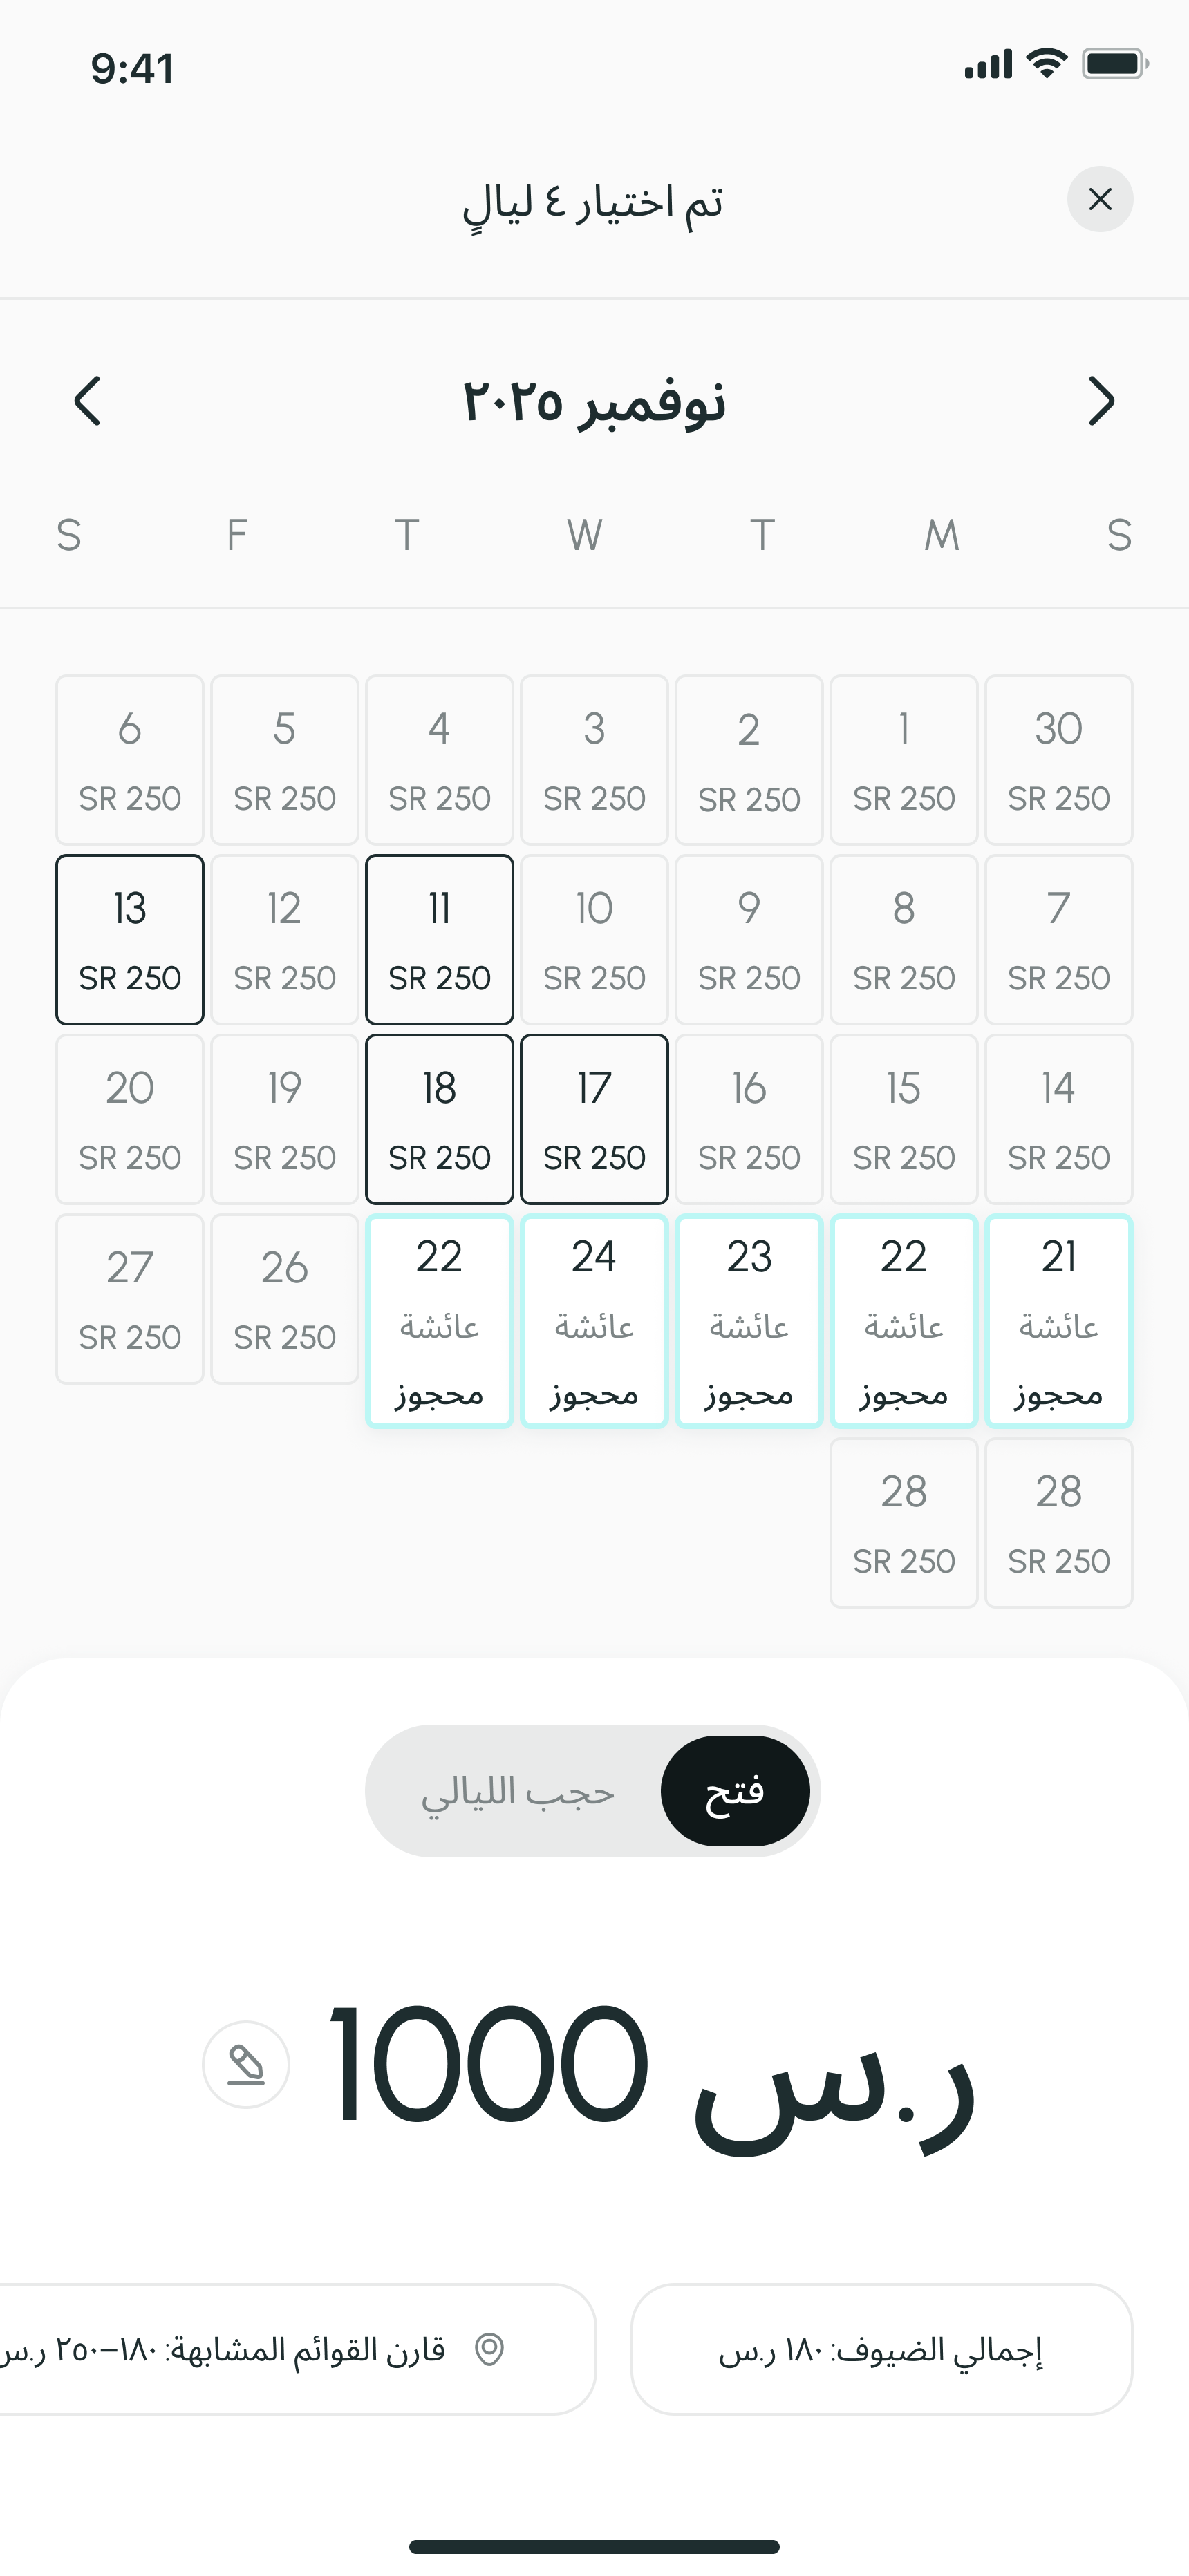Open قارن القوائم المشابهة compare listings chip
The image size is (1189, 2576).
pos(297,2349)
